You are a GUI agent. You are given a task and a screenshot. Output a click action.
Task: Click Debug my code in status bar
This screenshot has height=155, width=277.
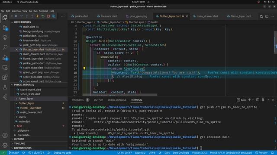click(62, 153)
